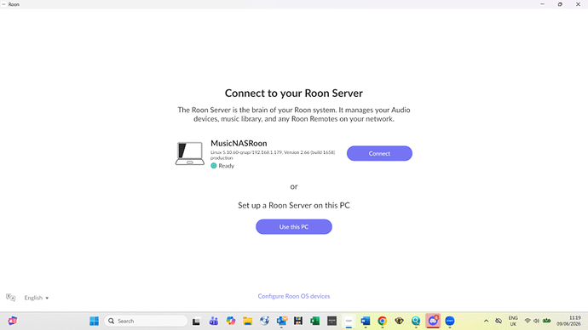Click the teal Q taskbar app icon

tap(416, 321)
